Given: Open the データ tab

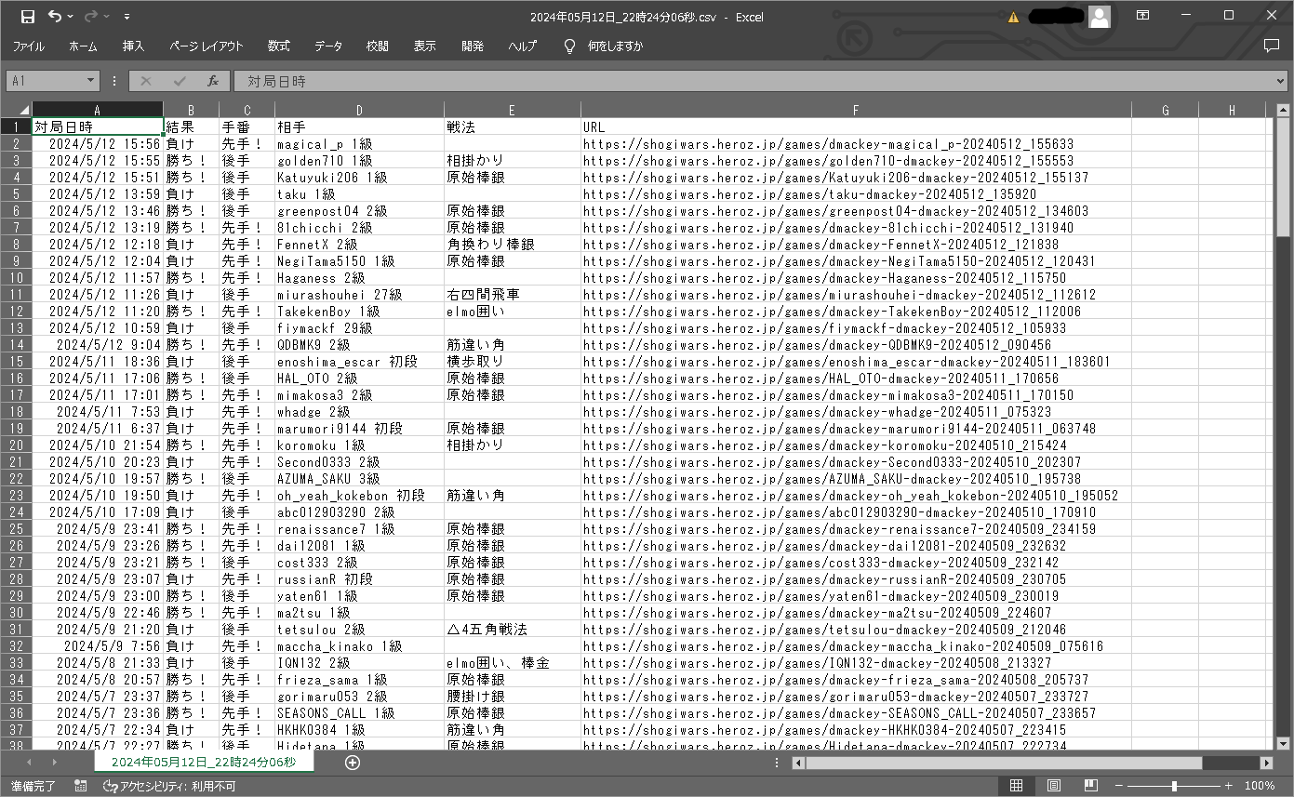Looking at the screenshot, I should point(328,46).
